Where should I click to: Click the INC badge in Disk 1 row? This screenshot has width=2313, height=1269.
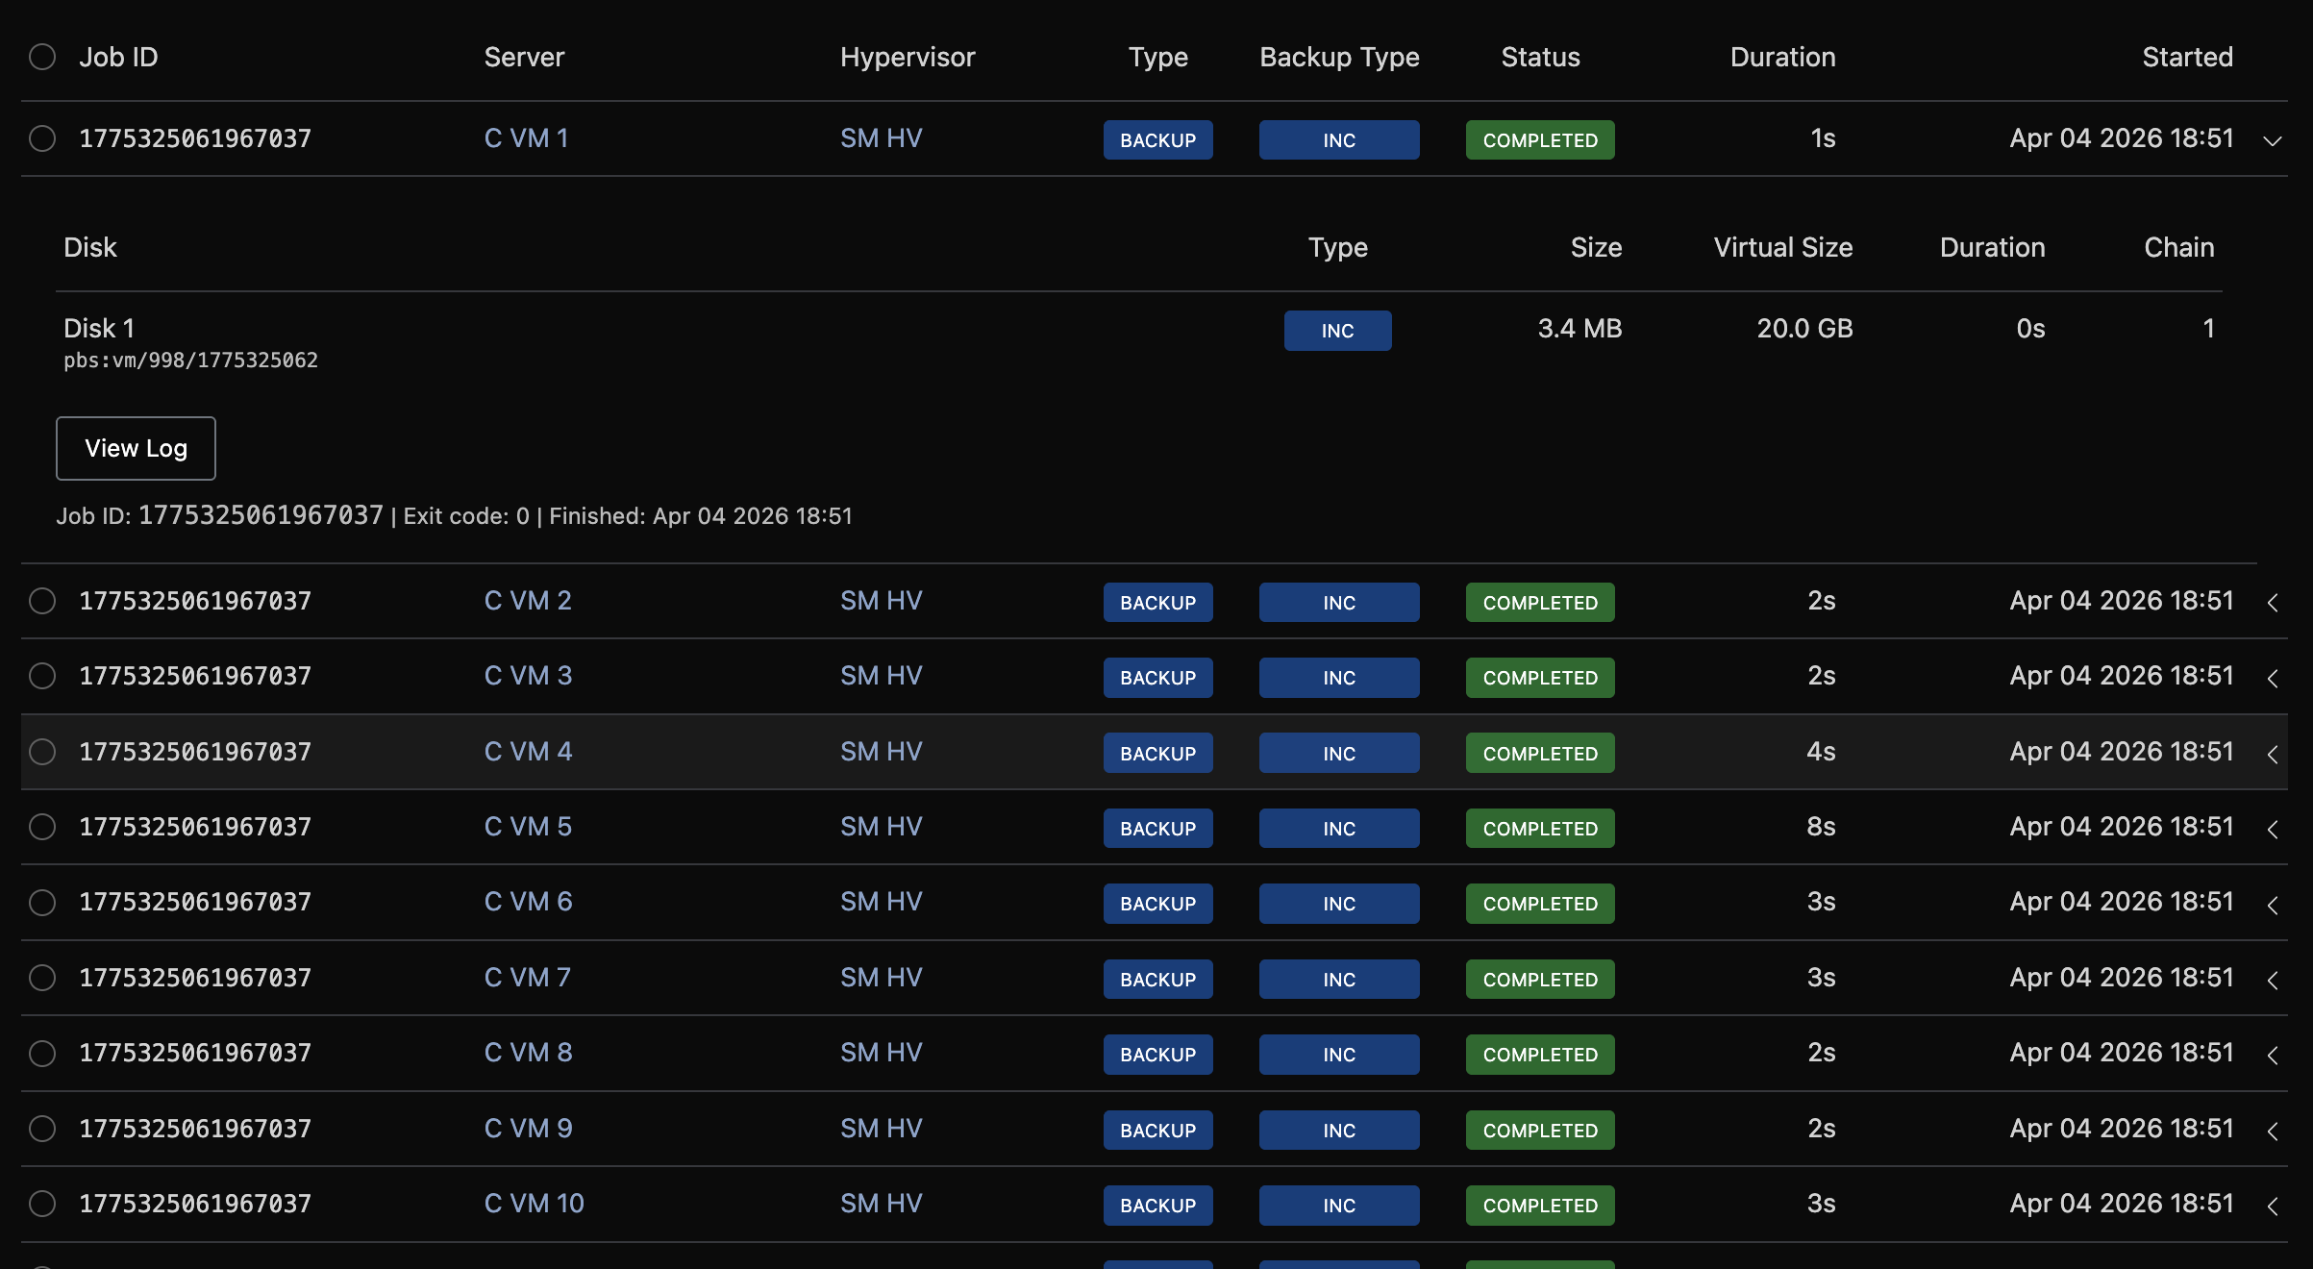(1337, 331)
